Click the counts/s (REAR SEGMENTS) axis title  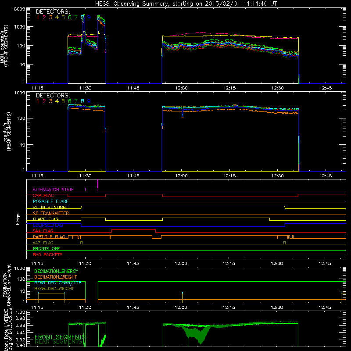[7, 132]
